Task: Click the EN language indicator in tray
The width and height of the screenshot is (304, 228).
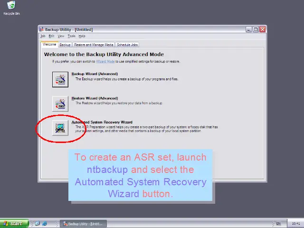Action: [x=278, y=223]
